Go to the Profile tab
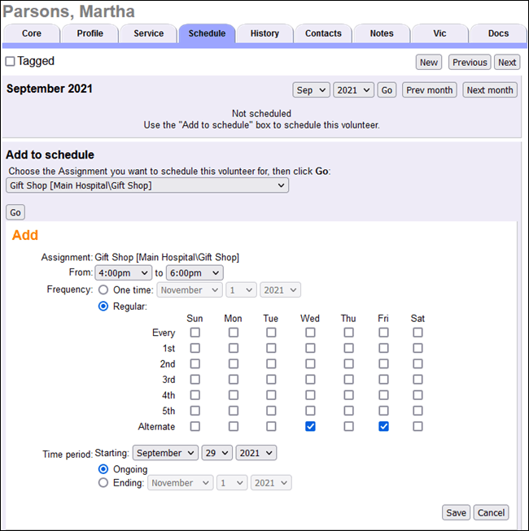 [90, 33]
